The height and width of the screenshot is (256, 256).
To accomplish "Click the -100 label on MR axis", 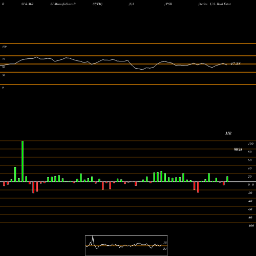I will click(x=251, y=226).
